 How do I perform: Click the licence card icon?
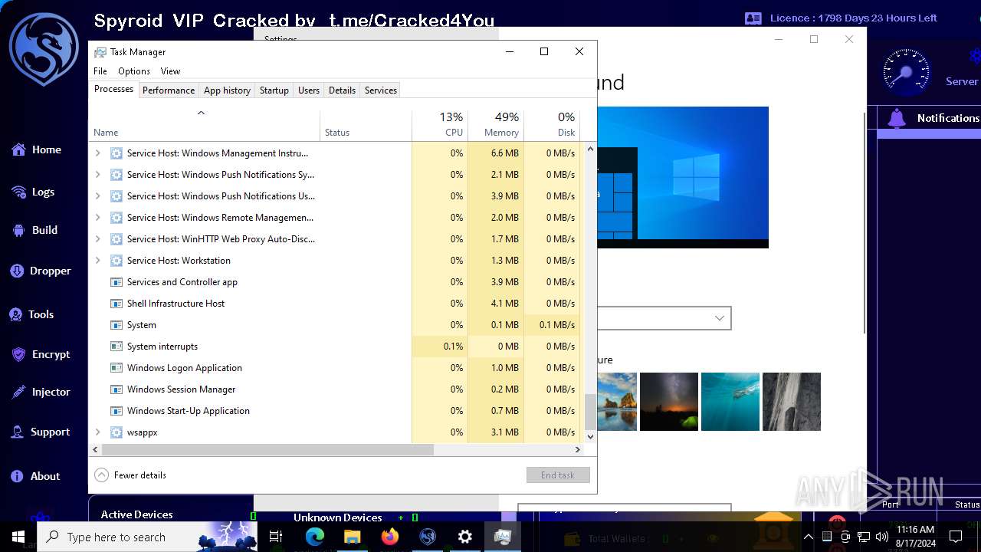click(x=753, y=18)
